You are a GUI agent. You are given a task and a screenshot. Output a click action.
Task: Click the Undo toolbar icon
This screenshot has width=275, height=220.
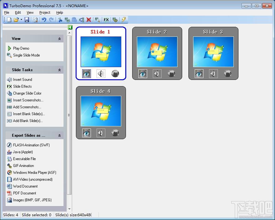[x=44, y=20]
